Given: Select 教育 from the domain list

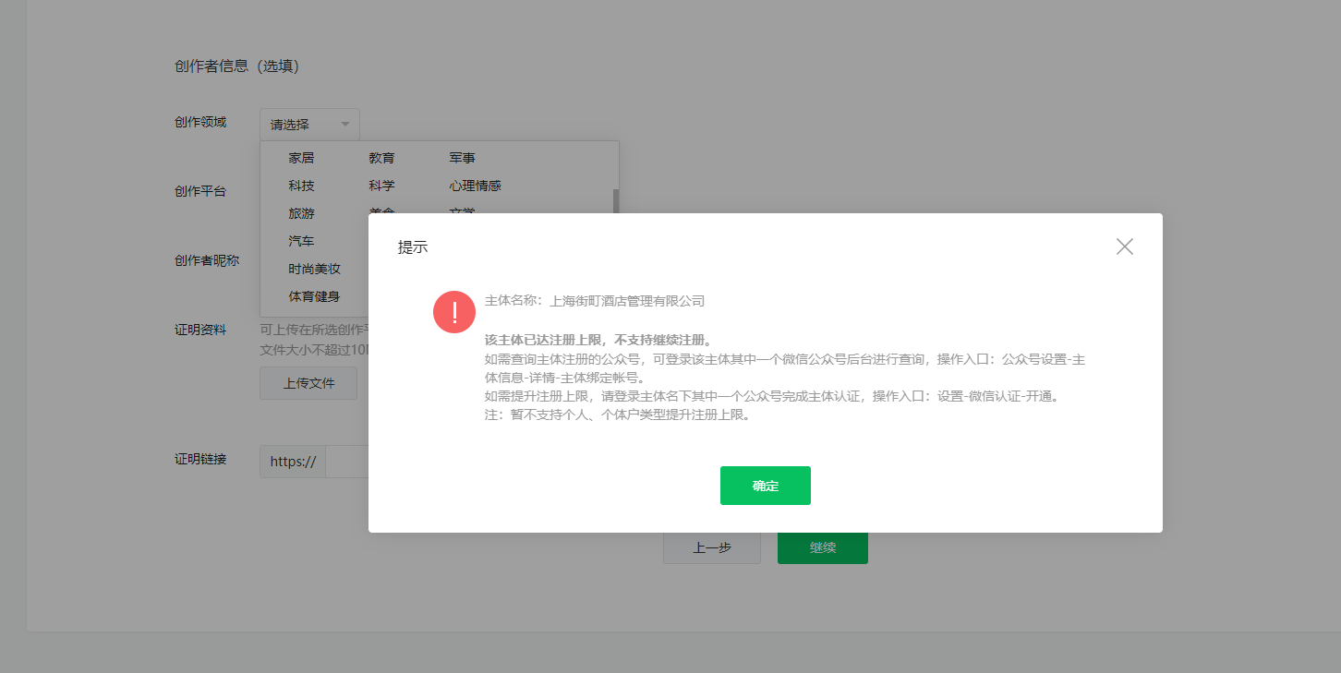Looking at the screenshot, I should (381, 159).
